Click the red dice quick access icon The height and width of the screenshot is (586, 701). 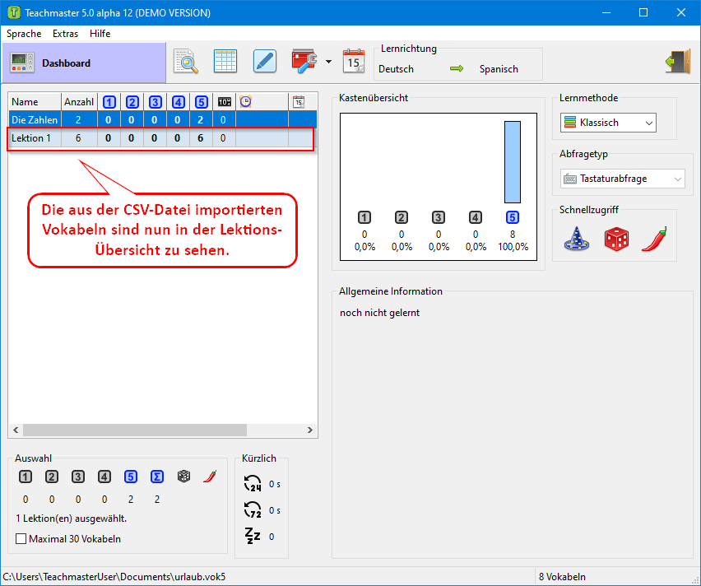[x=615, y=239]
